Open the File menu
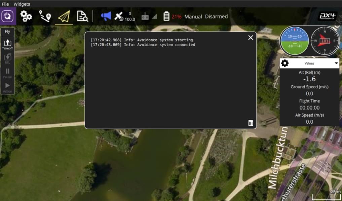The image size is (342, 201). pyautogui.click(x=5, y=4)
